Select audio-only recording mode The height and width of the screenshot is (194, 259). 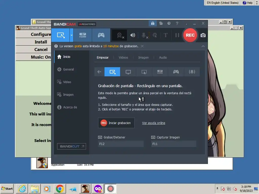click(192, 72)
